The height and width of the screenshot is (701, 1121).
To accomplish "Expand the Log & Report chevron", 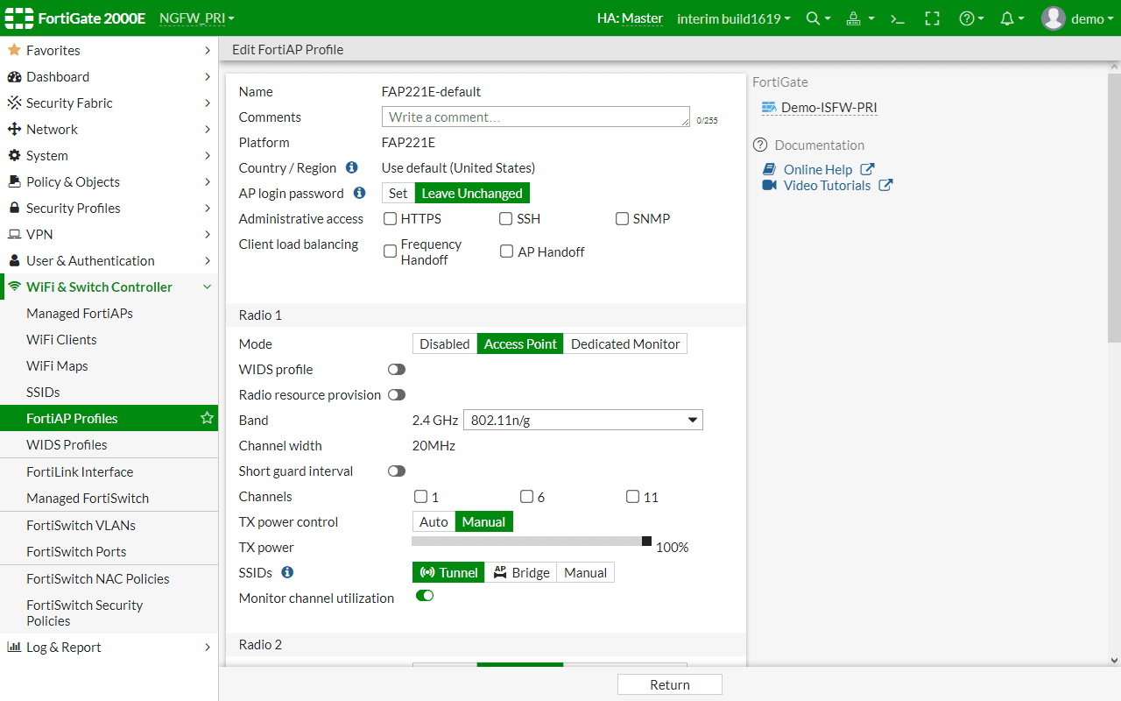I will [x=208, y=647].
